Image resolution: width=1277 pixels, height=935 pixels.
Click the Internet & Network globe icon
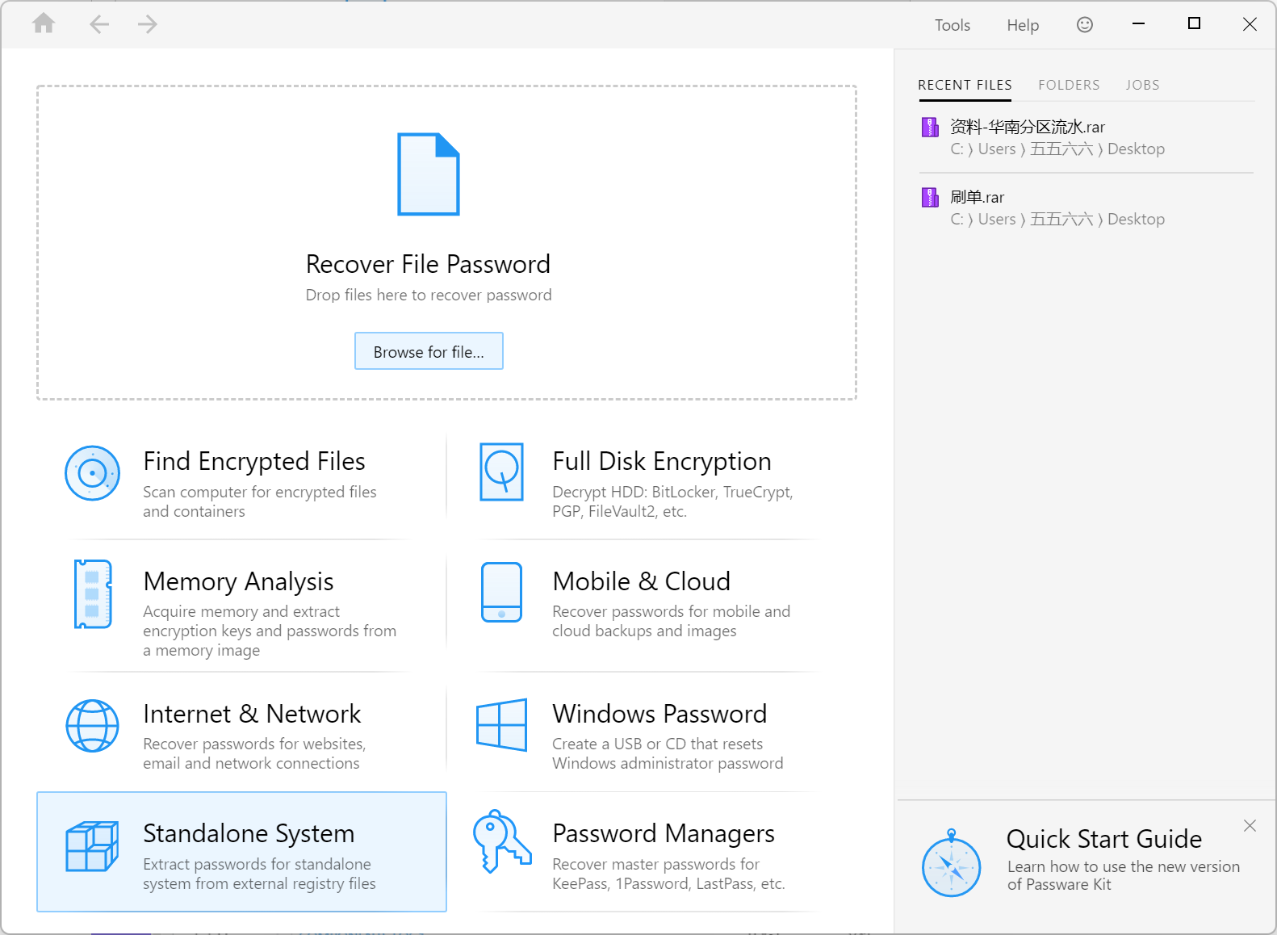(x=93, y=725)
